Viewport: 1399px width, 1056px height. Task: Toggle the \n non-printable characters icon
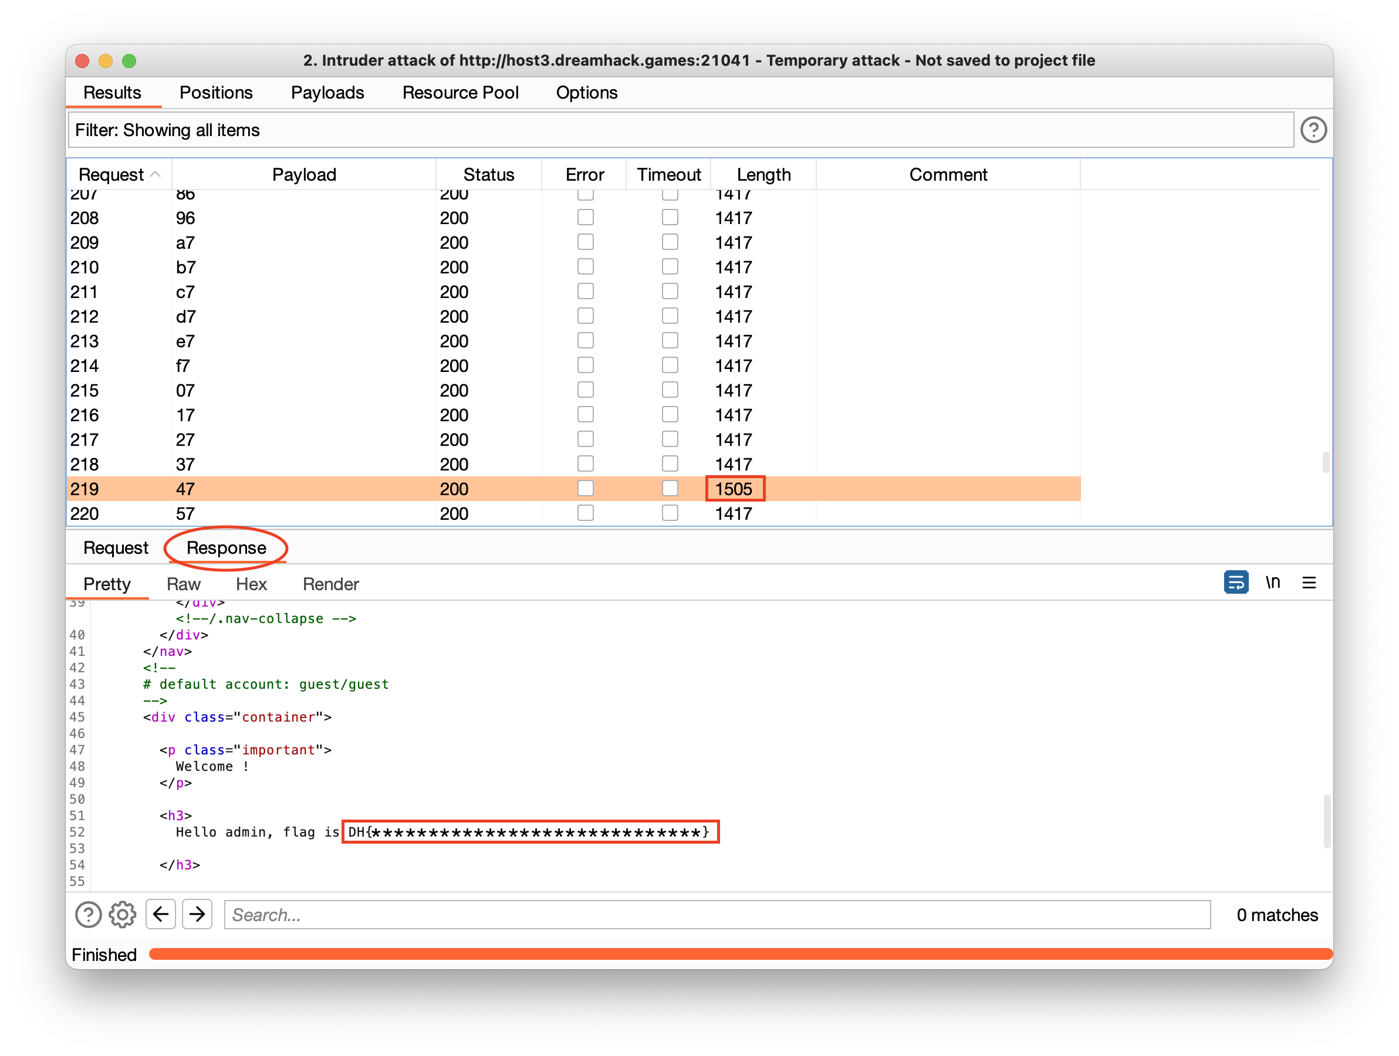(1272, 583)
